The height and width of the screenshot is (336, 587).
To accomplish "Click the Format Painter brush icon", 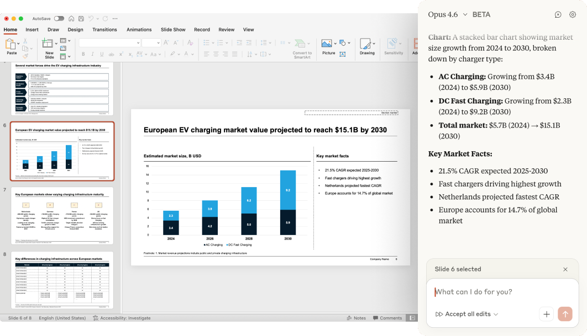I will pos(25,55).
